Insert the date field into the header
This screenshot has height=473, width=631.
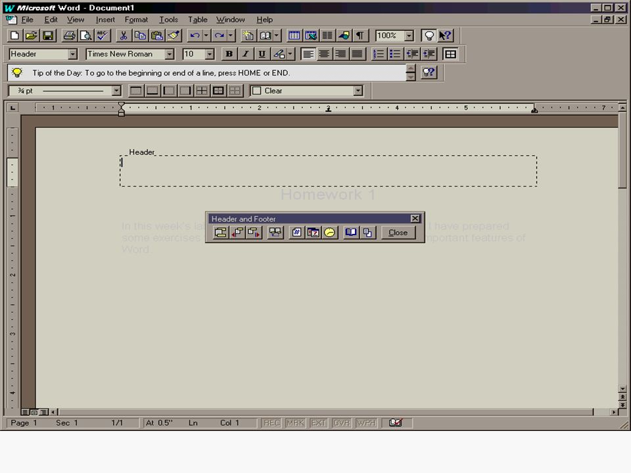click(313, 233)
